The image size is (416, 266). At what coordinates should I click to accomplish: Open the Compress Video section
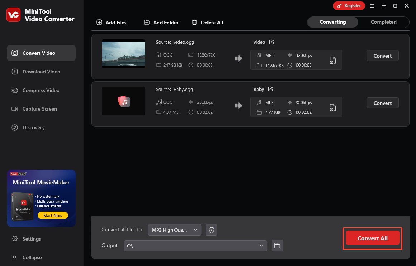pyautogui.click(x=41, y=90)
